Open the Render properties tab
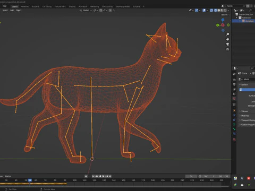The width and height of the screenshot is (255, 191). tap(234, 80)
